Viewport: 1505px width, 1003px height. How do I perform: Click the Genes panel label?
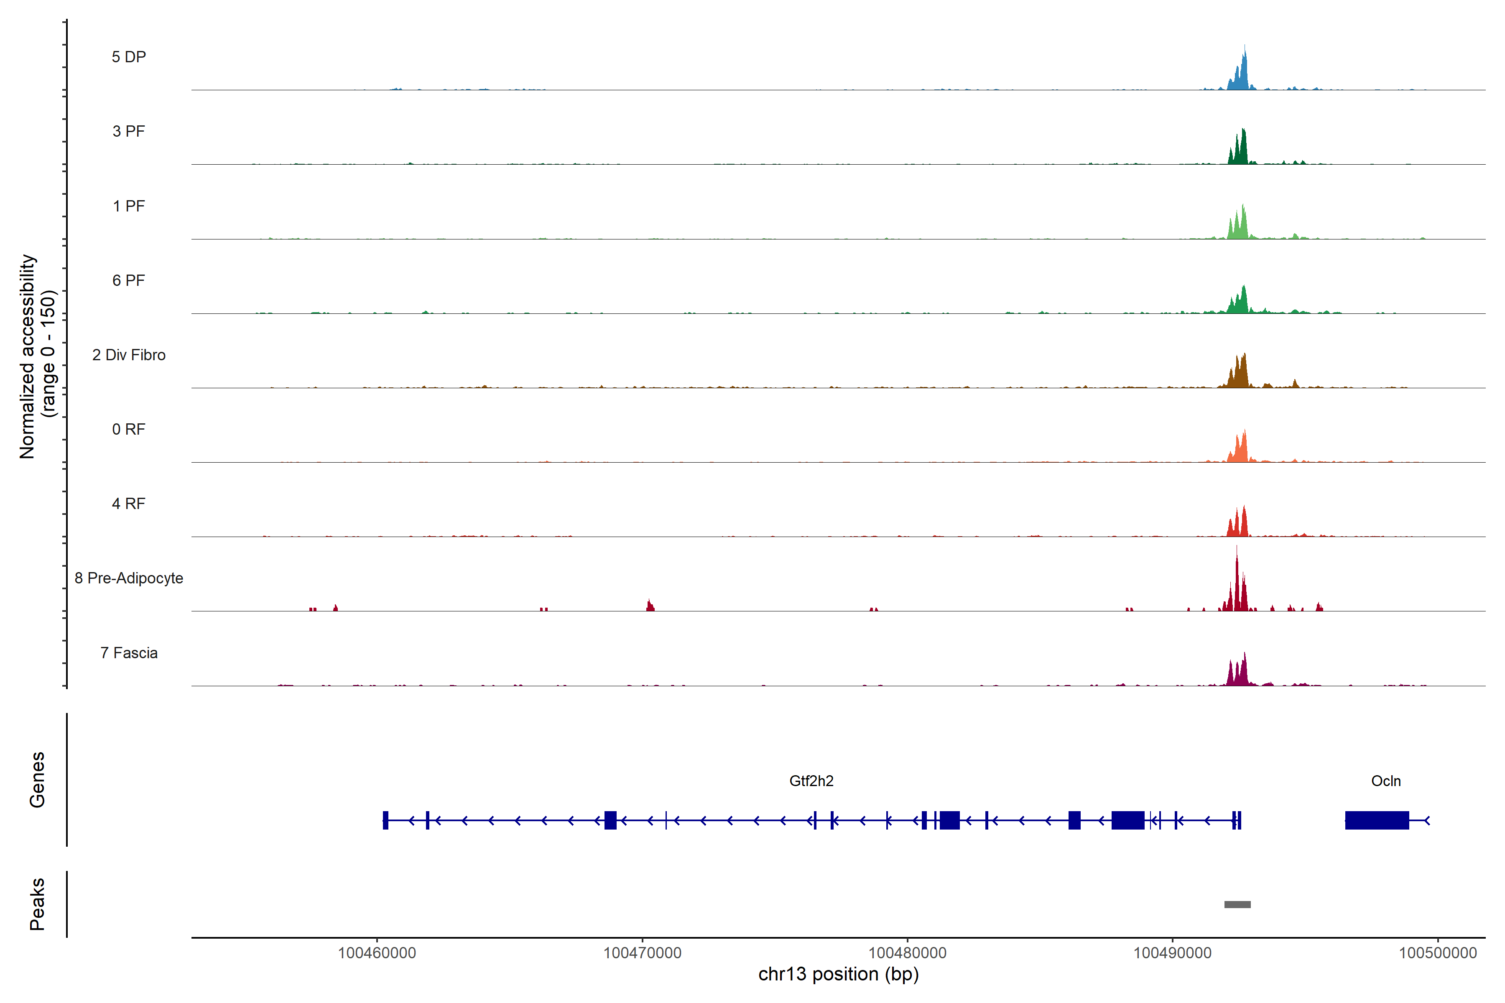pyautogui.click(x=37, y=780)
